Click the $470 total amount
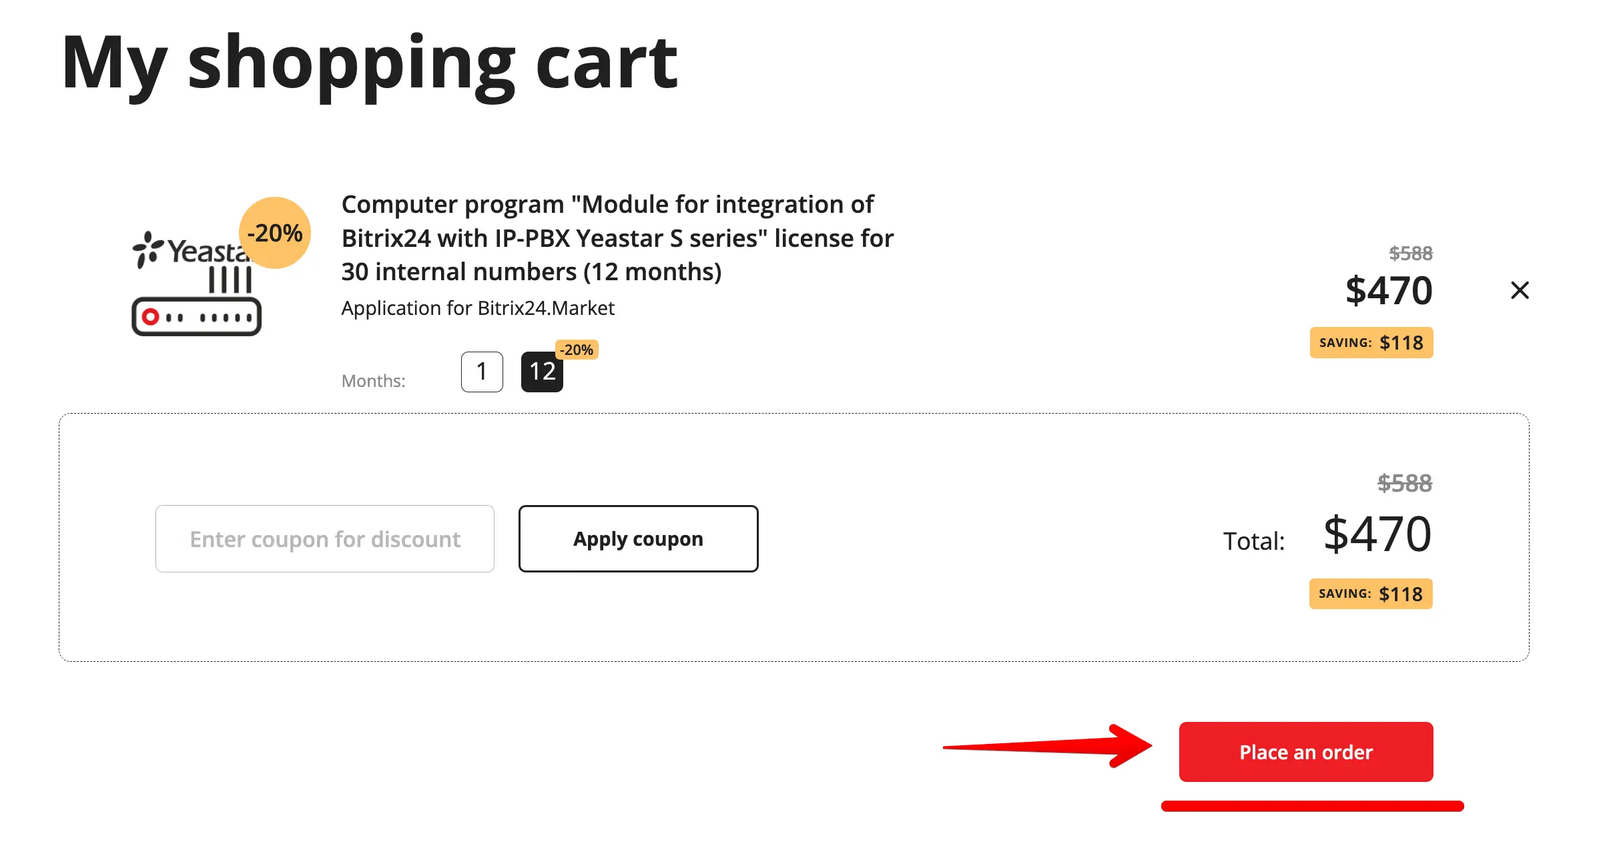 point(1377,534)
